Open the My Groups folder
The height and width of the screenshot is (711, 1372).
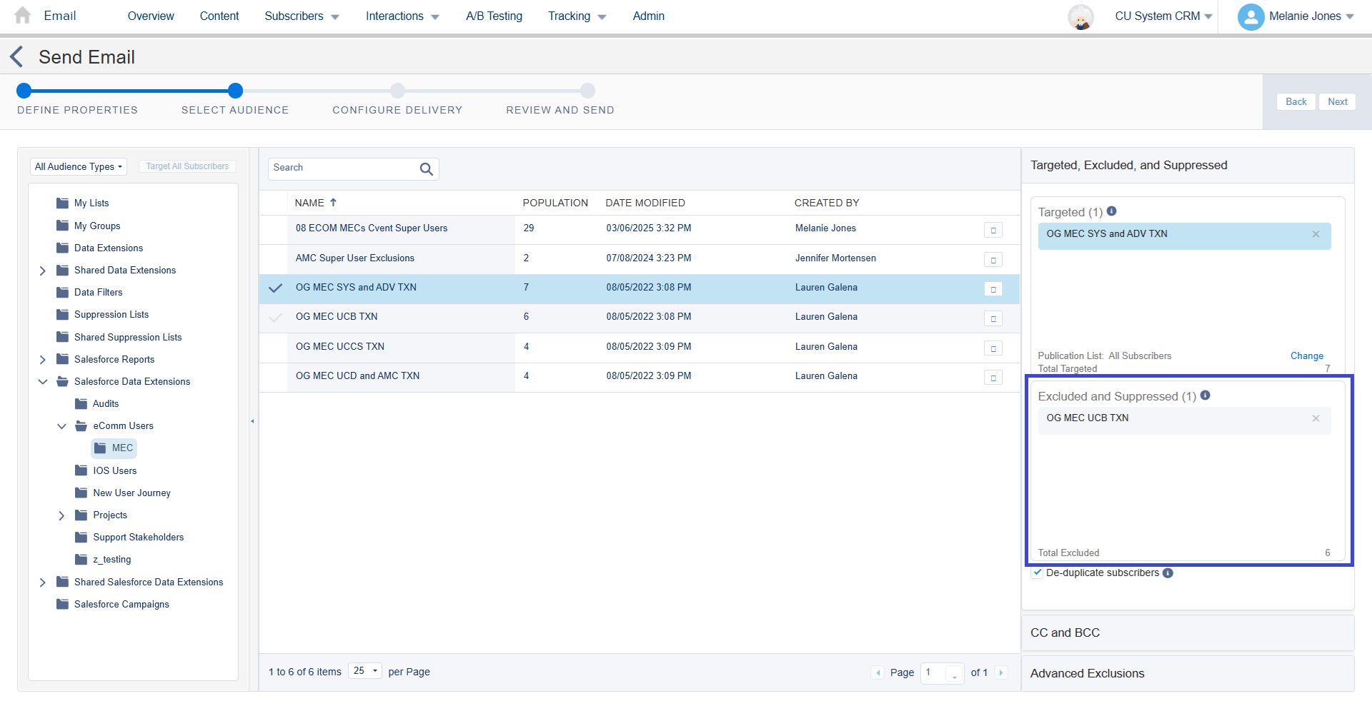click(x=89, y=226)
